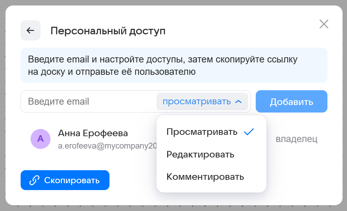Click the владелец role label
This screenshot has width=347, height=211.
coord(297,139)
